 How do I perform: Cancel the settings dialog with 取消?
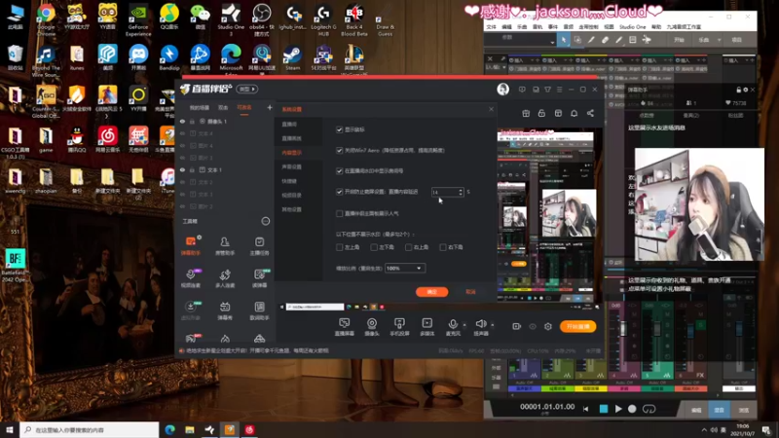tap(470, 291)
